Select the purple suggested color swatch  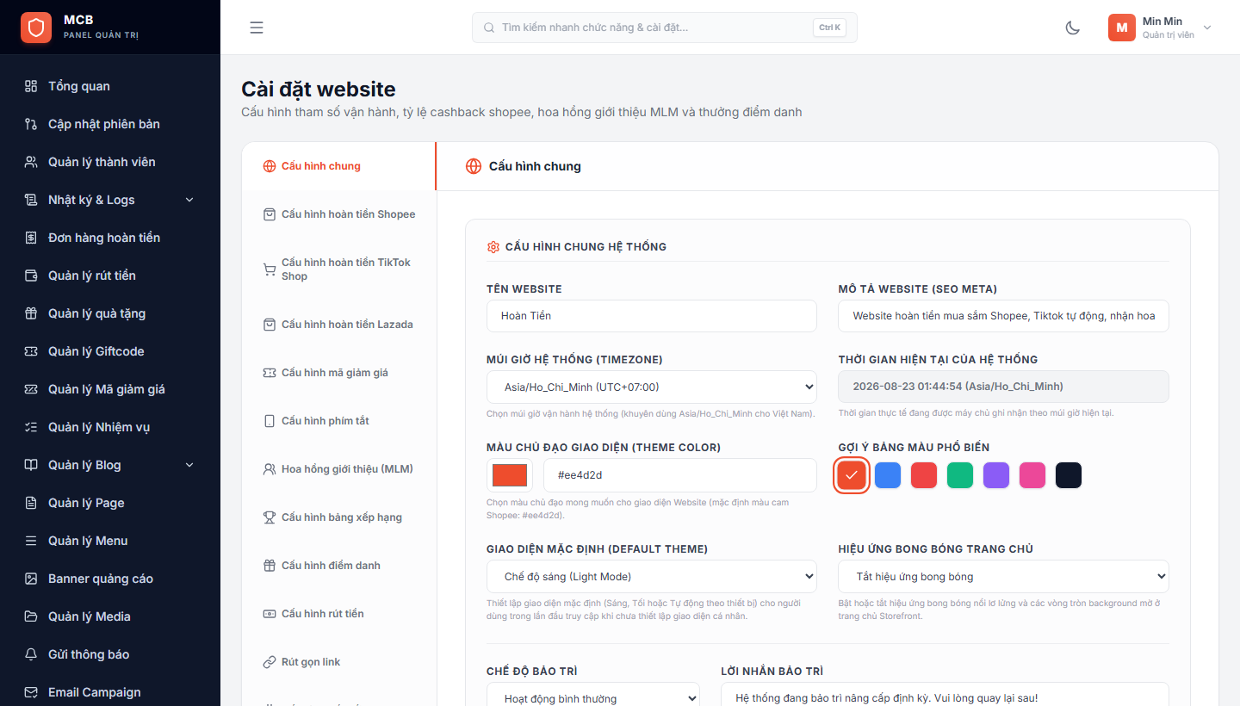click(996, 475)
